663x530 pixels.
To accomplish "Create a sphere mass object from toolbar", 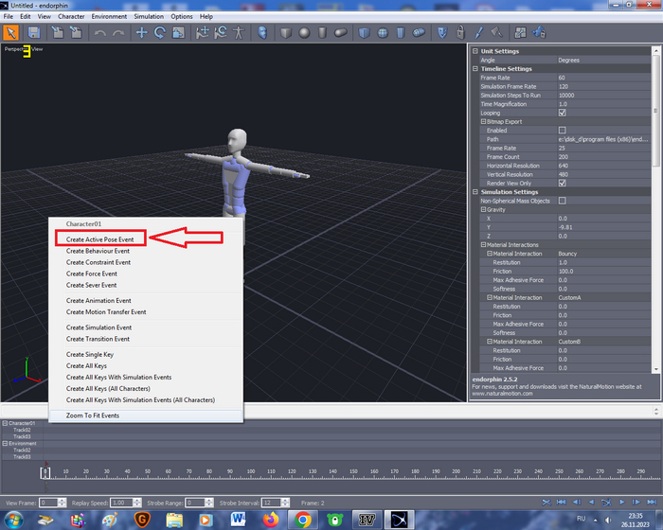I will [x=305, y=32].
